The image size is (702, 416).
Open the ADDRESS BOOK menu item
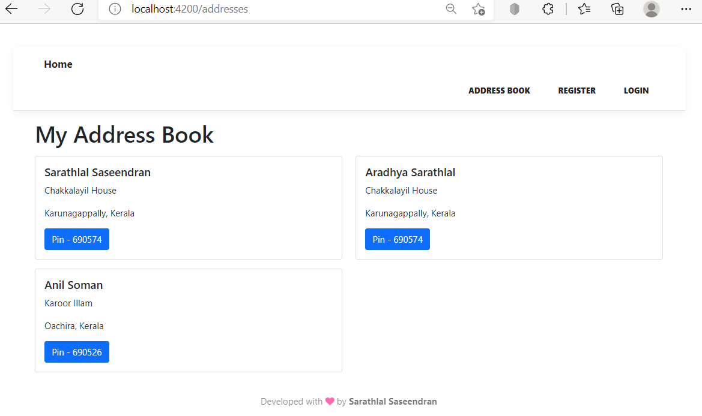499,91
